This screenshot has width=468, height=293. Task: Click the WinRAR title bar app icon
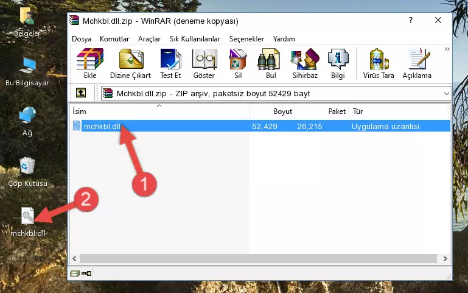click(74, 21)
